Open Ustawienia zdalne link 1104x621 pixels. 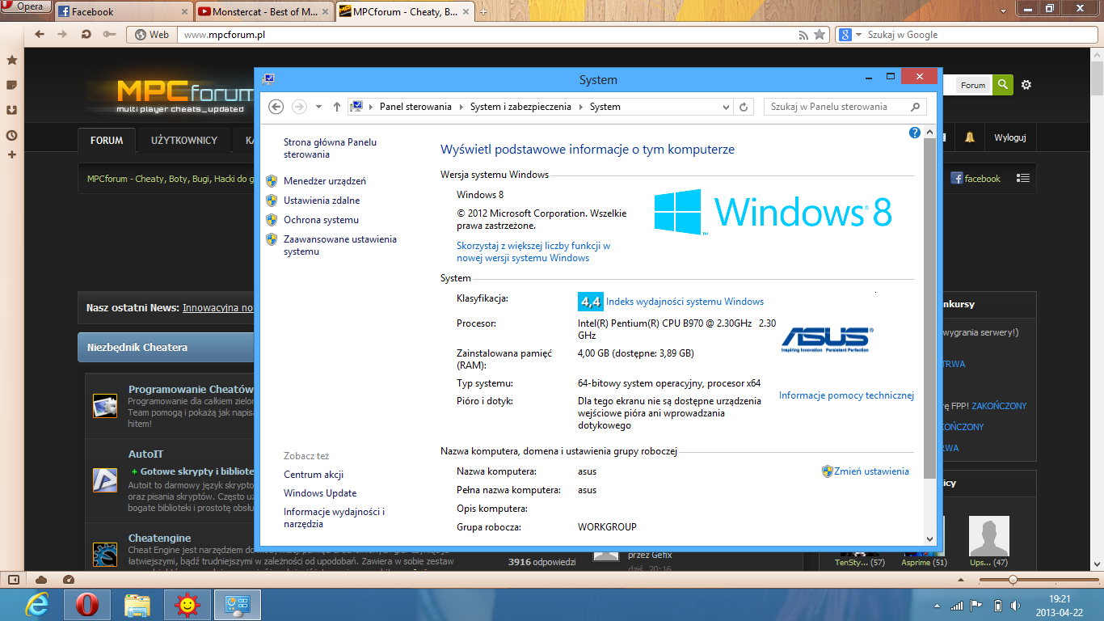(322, 201)
